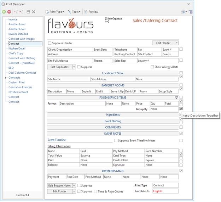Toggle Suppress next to Edit Top Notes
The image size is (221, 202).
(x=79, y=67)
